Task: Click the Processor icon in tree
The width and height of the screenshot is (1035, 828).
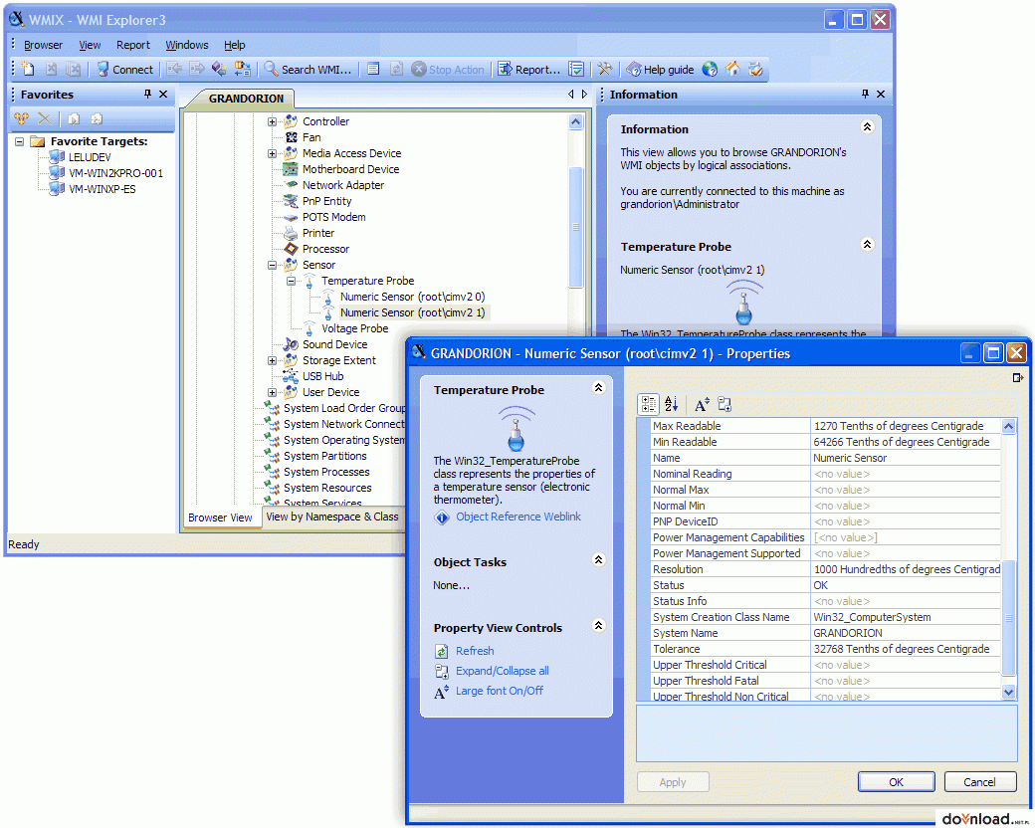Action: click(291, 249)
